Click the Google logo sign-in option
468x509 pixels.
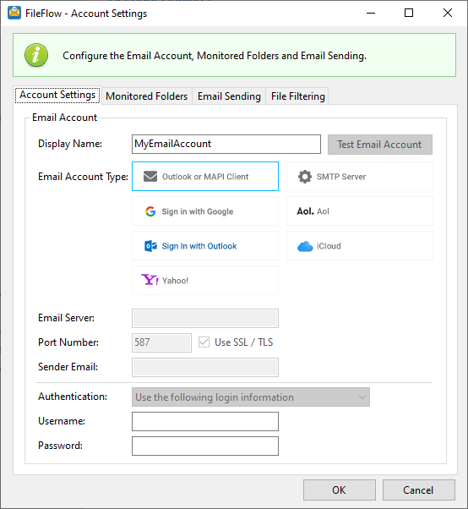tap(150, 211)
